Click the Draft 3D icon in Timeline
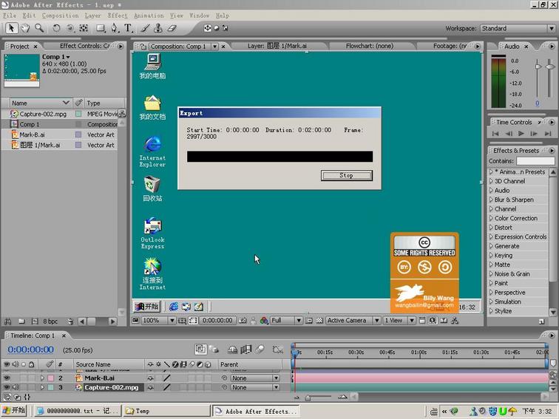The width and height of the screenshot is (559, 419). pos(214,349)
